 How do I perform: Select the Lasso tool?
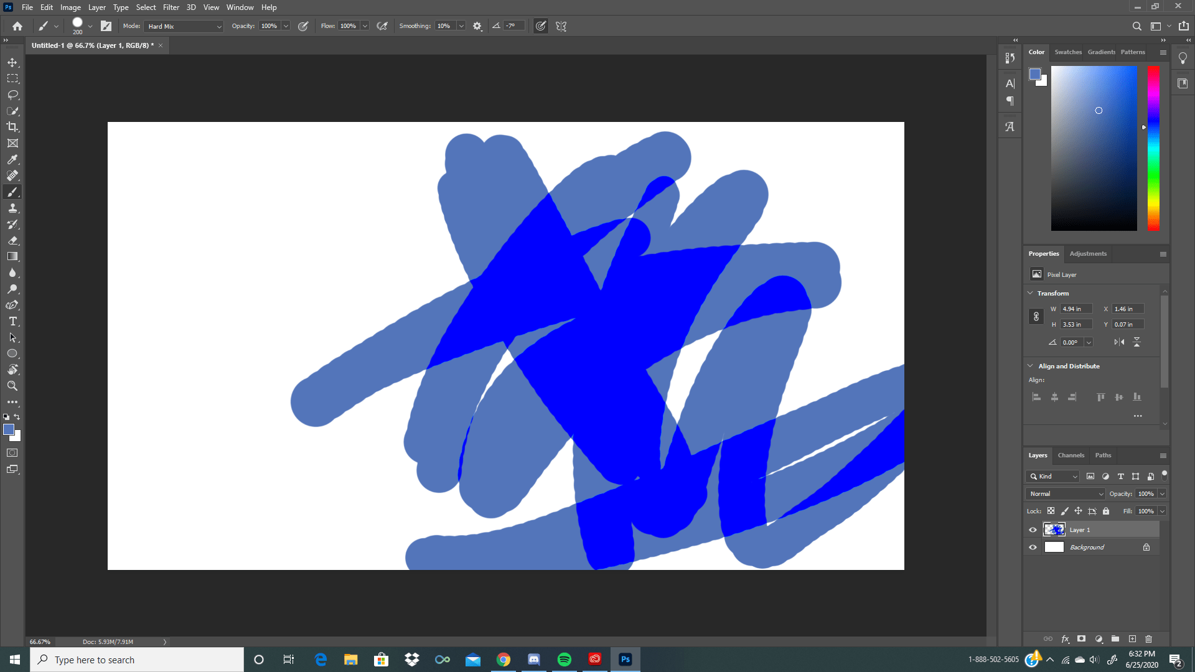tap(12, 95)
